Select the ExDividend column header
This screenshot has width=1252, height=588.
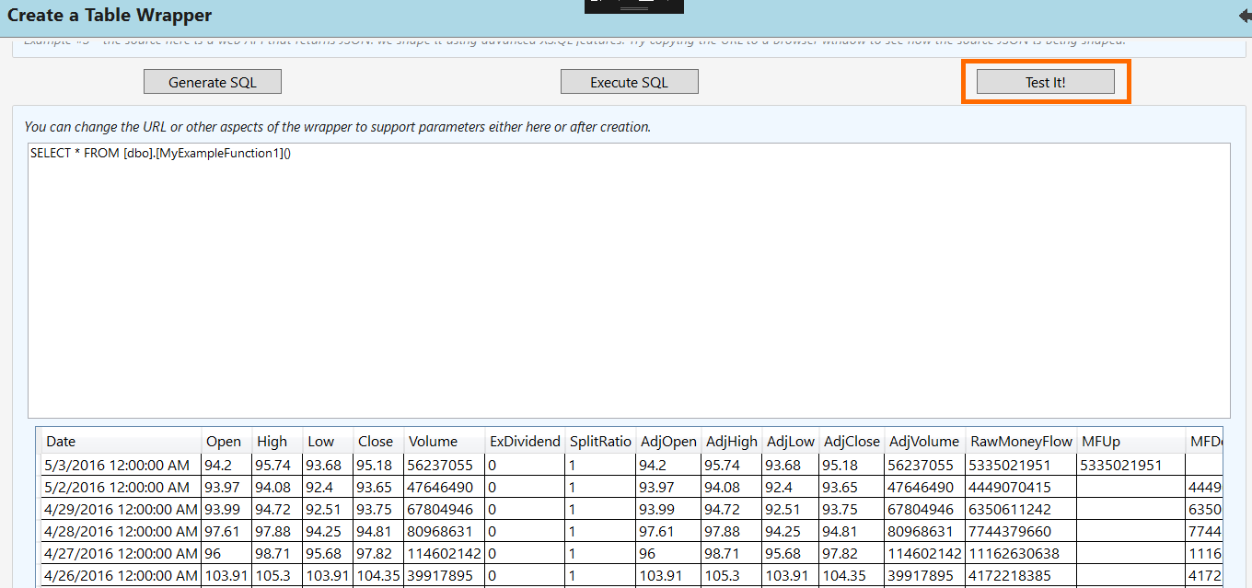pyautogui.click(x=526, y=442)
